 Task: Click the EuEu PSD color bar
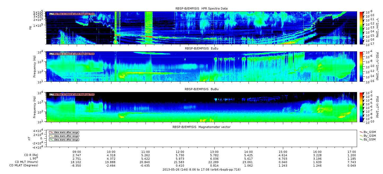coord(361,67)
